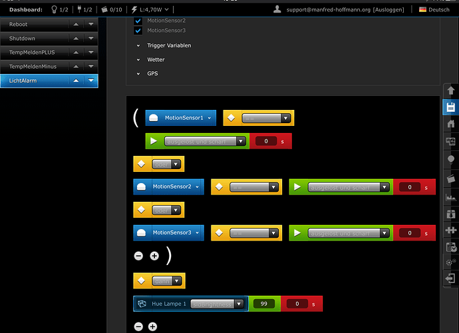This screenshot has height=333, width=459.
Task: Click the scroll-up arrow icon in sidebar
Action: 450,91
